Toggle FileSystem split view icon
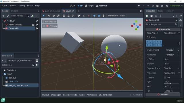This screenshot has height=103, width=184. pos(37,61)
